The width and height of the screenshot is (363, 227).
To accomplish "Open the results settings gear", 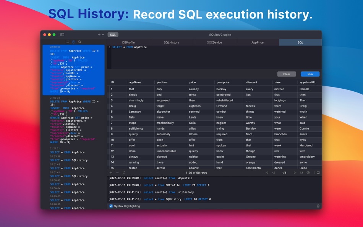I will tap(308, 173).
